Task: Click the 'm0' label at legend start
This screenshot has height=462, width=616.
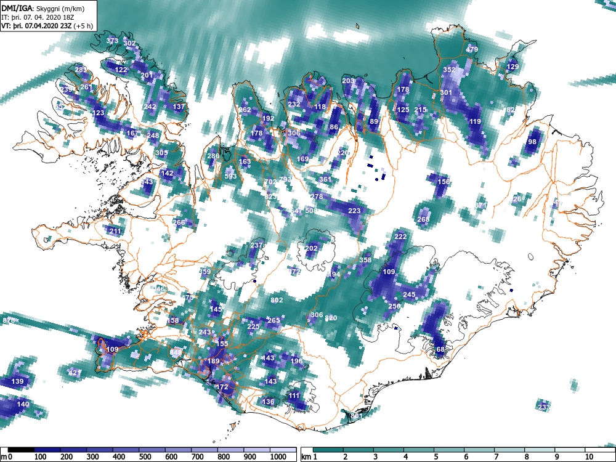Action: click(x=7, y=457)
